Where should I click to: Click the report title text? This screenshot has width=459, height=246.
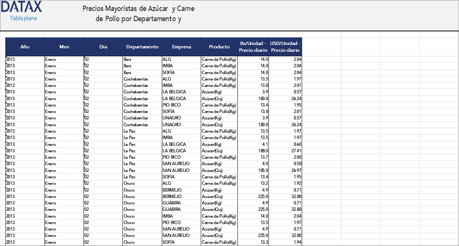click(x=138, y=12)
